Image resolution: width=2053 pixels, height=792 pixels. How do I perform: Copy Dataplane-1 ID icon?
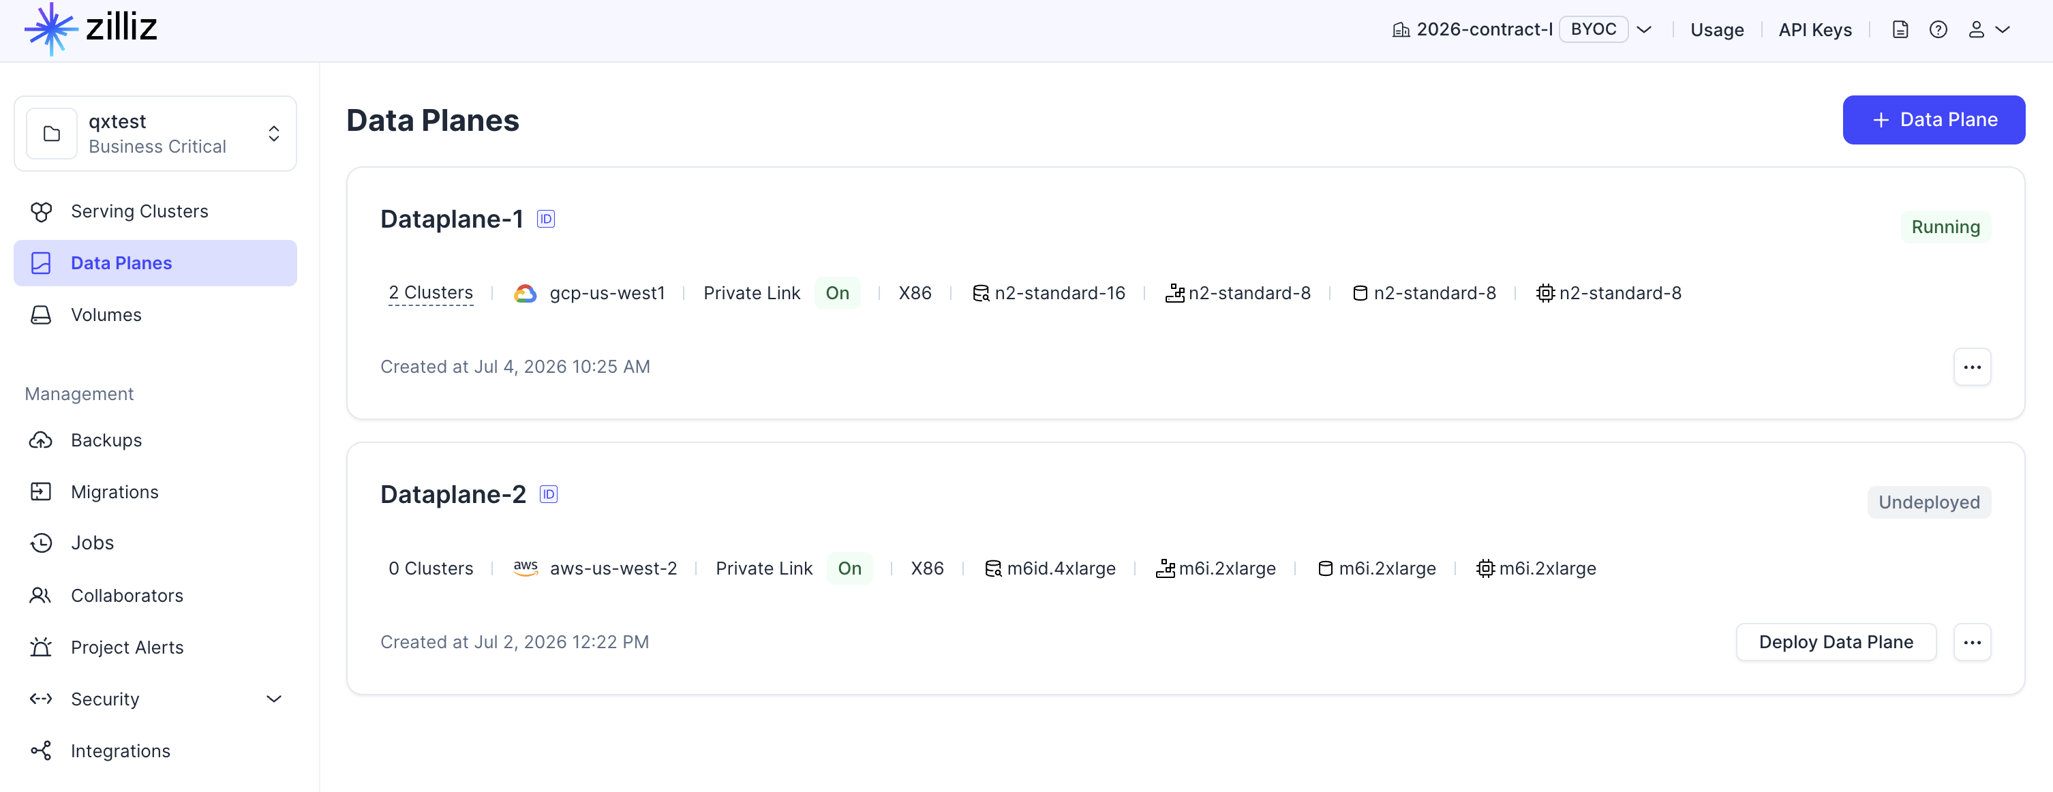click(546, 219)
